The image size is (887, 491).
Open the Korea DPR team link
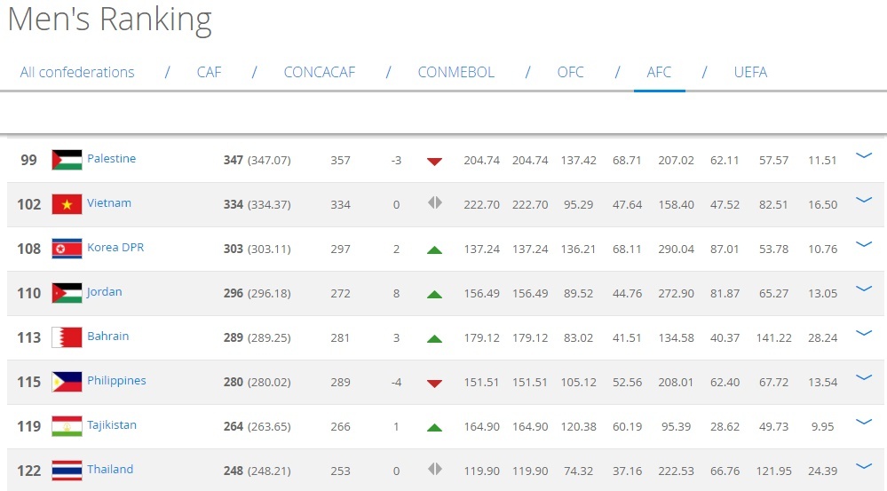[115, 248]
